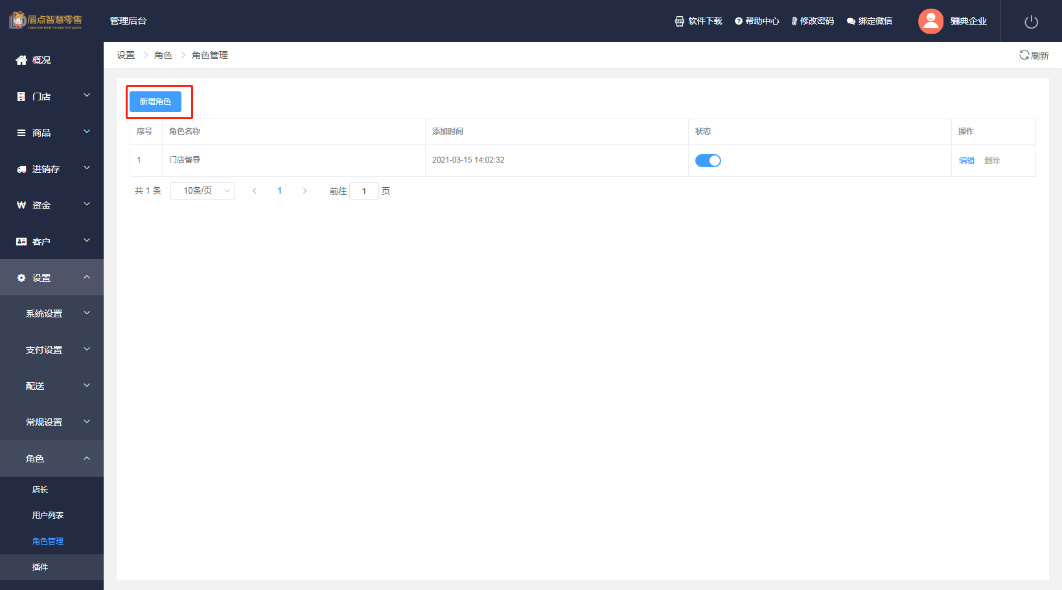This screenshot has height=590, width=1062.
Task: Expand the 支付设置 submenu chevron
Action: [x=87, y=350]
